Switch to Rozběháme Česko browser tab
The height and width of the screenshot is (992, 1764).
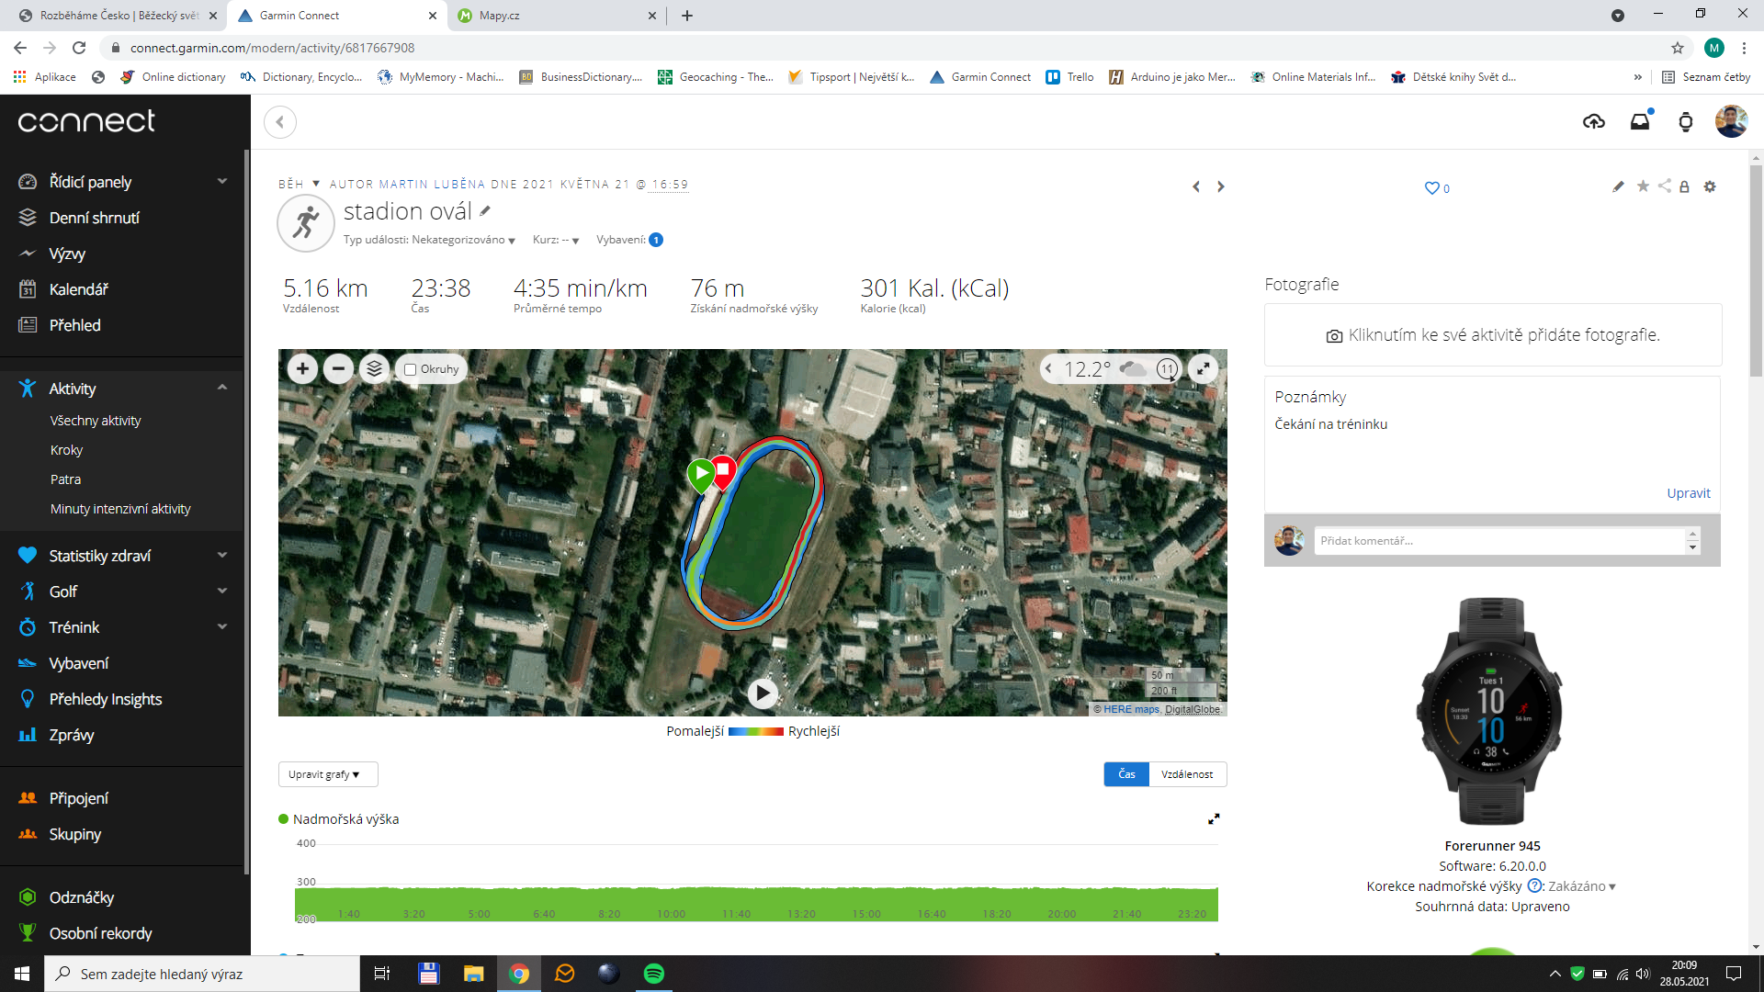coord(119,16)
